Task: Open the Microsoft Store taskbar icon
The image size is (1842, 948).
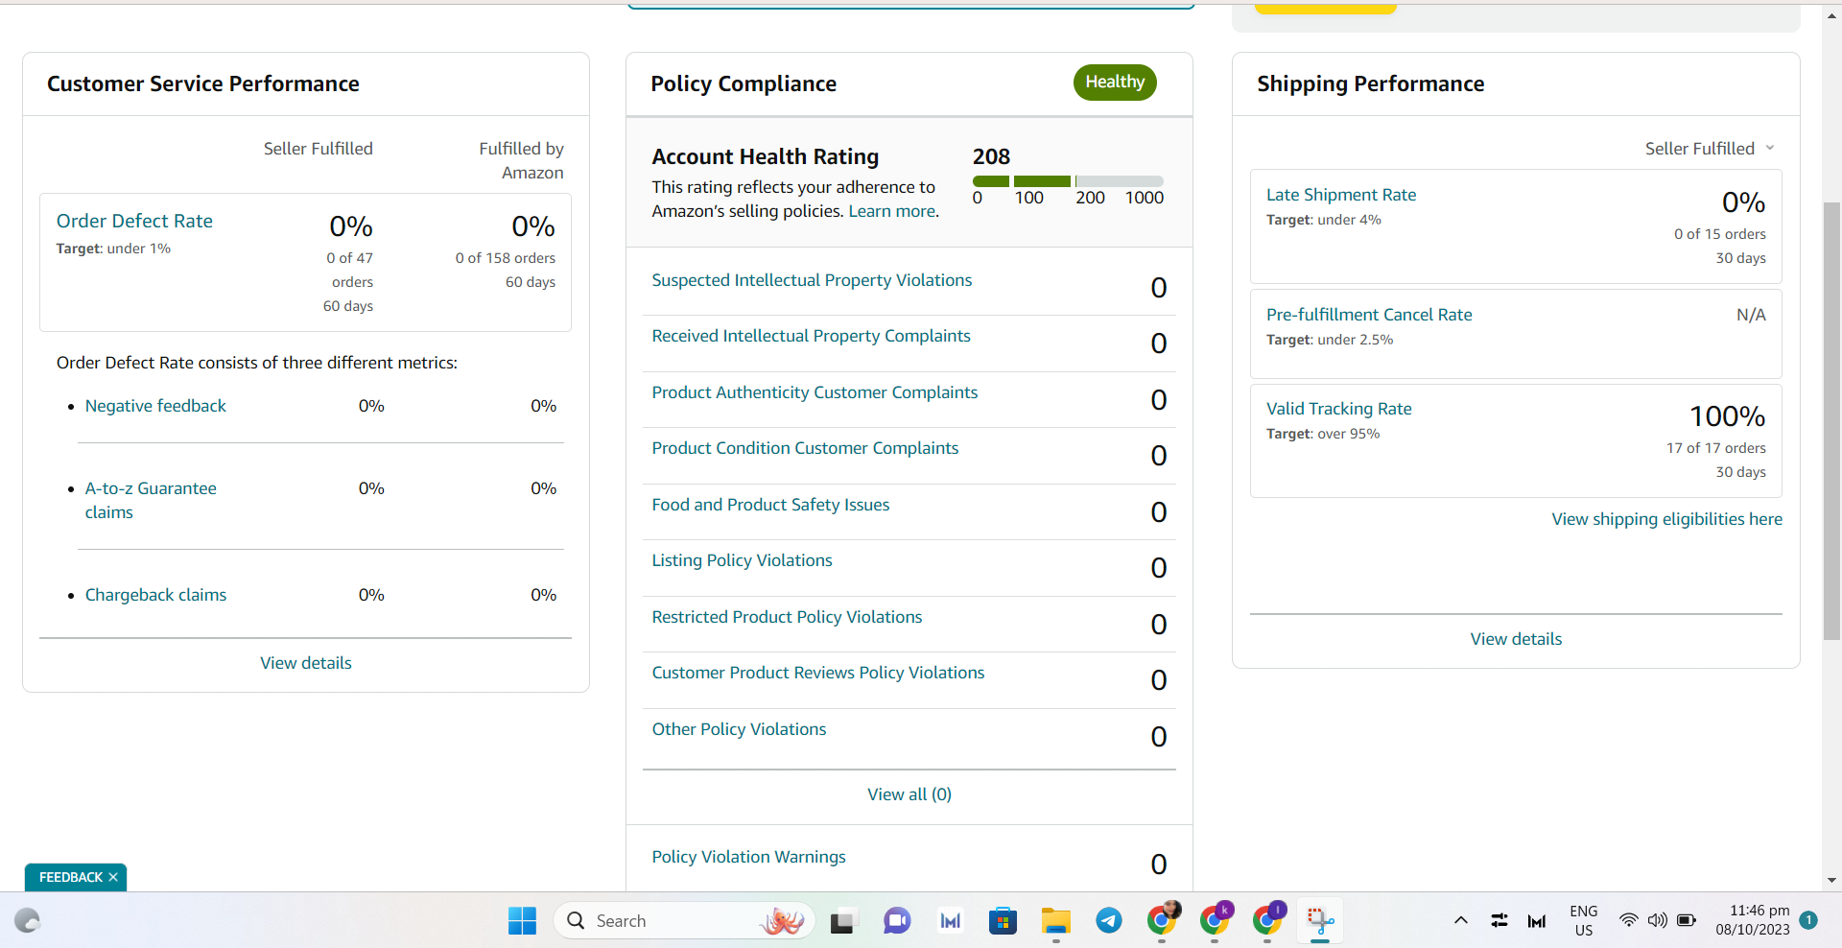Action: 1003,921
